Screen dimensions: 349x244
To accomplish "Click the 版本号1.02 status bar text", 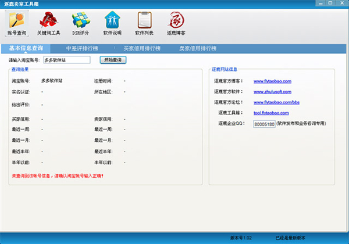I will coord(241,238).
